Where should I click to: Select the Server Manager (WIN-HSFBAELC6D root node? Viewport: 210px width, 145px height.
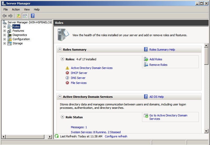coord(30,22)
